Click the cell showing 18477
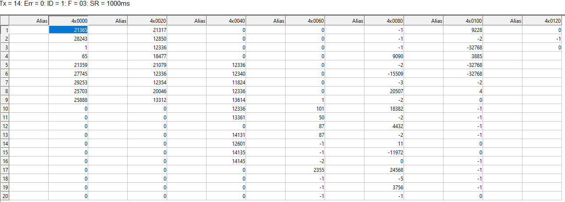Viewport: 565px width, 202px height. pyautogui.click(x=147, y=56)
